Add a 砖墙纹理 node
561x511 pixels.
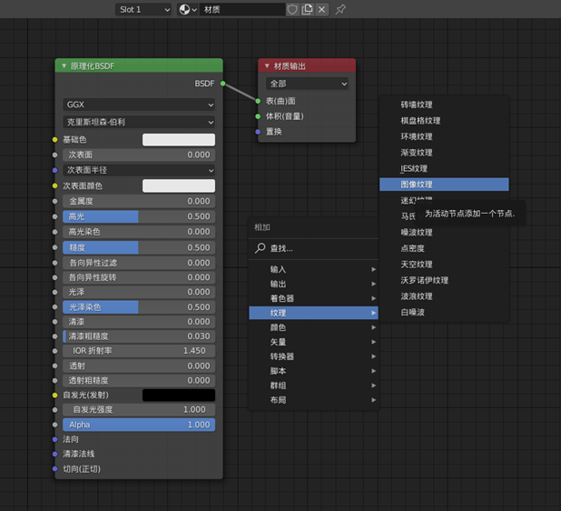pyautogui.click(x=444, y=105)
